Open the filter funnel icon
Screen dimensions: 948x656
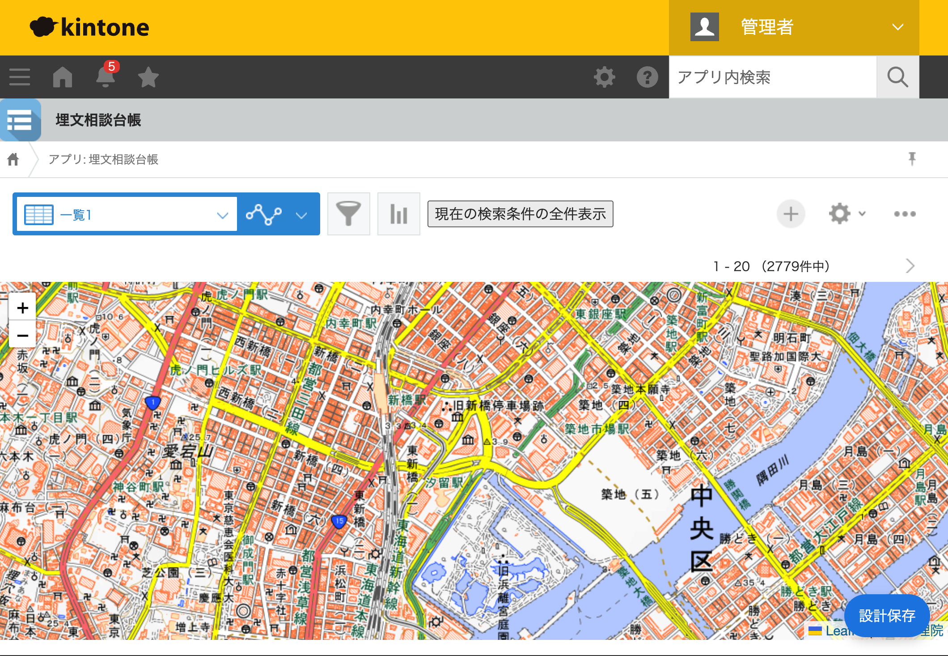click(348, 214)
